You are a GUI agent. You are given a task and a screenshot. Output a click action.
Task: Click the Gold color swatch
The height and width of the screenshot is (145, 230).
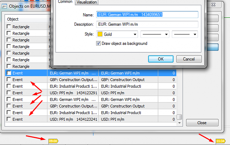tap(100, 34)
